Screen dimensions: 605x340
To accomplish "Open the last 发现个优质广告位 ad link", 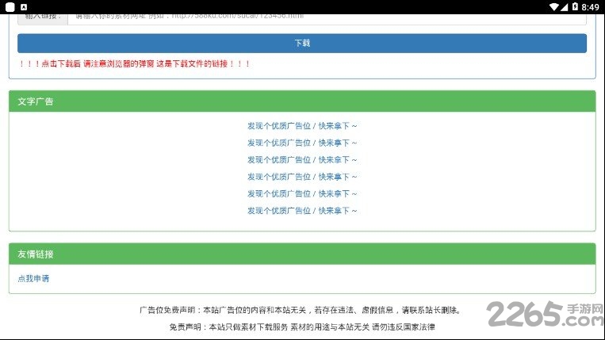I will coord(302,211).
